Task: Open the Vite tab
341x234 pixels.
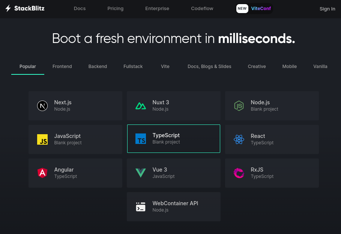Action: tap(165, 67)
